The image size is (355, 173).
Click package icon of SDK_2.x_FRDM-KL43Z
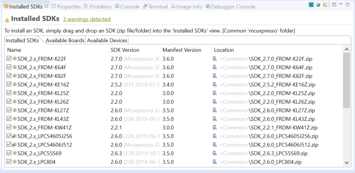pyautogui.click(x=15, y=119)
